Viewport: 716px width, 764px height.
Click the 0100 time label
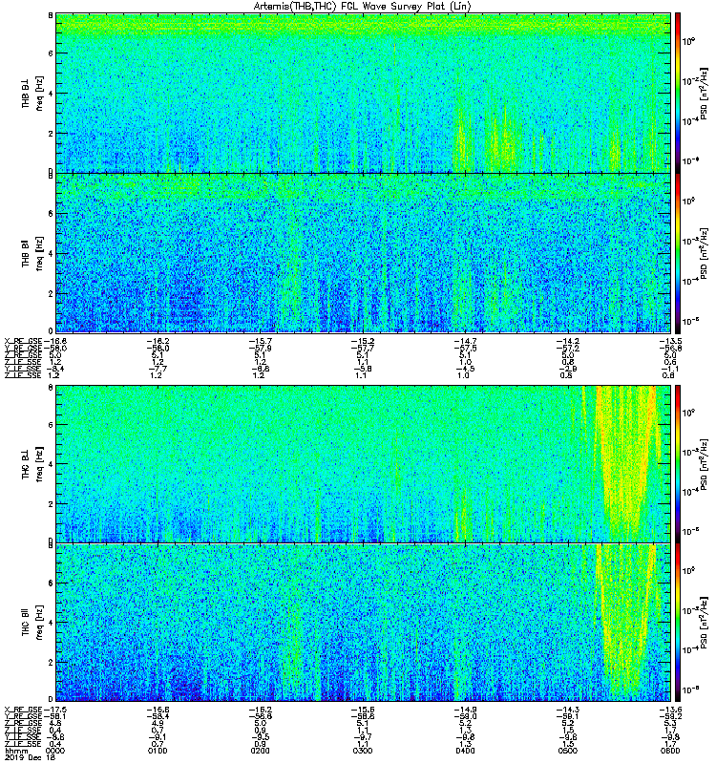158,751
